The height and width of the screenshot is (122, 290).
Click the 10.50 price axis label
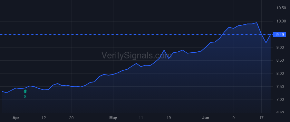click(280, 8)
